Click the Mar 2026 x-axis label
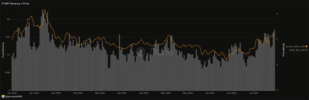Image resolution: width=309 pixels, height=100 pixels. [100, 93]
